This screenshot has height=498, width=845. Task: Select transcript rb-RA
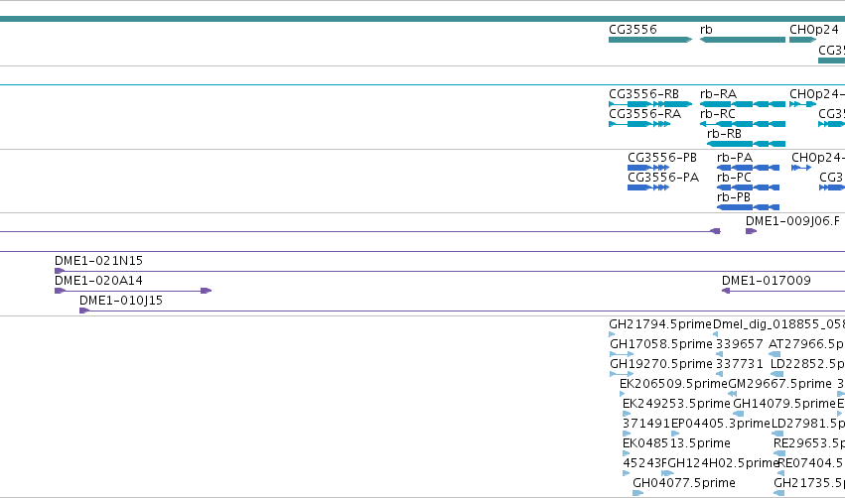pos(742,104)
